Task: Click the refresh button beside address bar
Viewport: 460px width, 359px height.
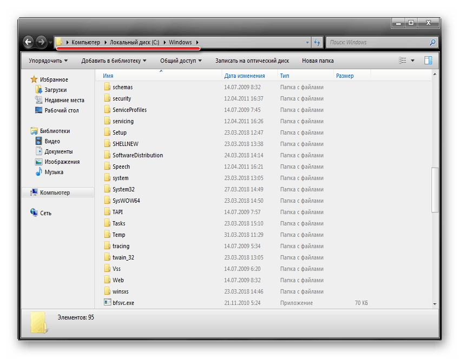Action: click(317, 42)
